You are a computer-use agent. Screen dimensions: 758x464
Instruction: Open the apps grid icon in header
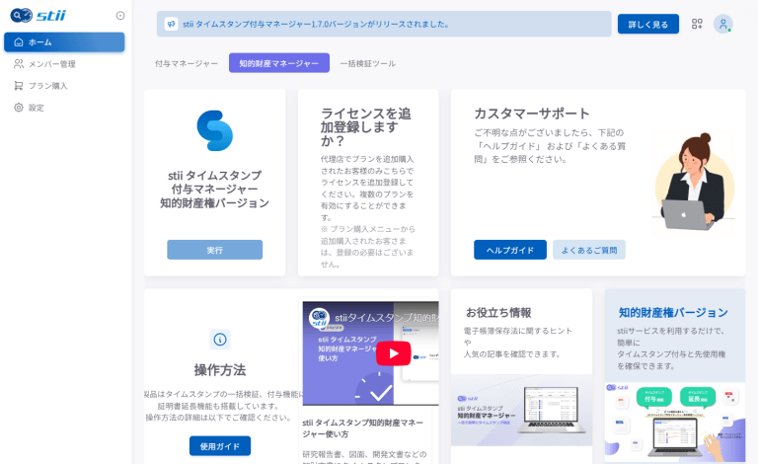(x=697, y=24)
